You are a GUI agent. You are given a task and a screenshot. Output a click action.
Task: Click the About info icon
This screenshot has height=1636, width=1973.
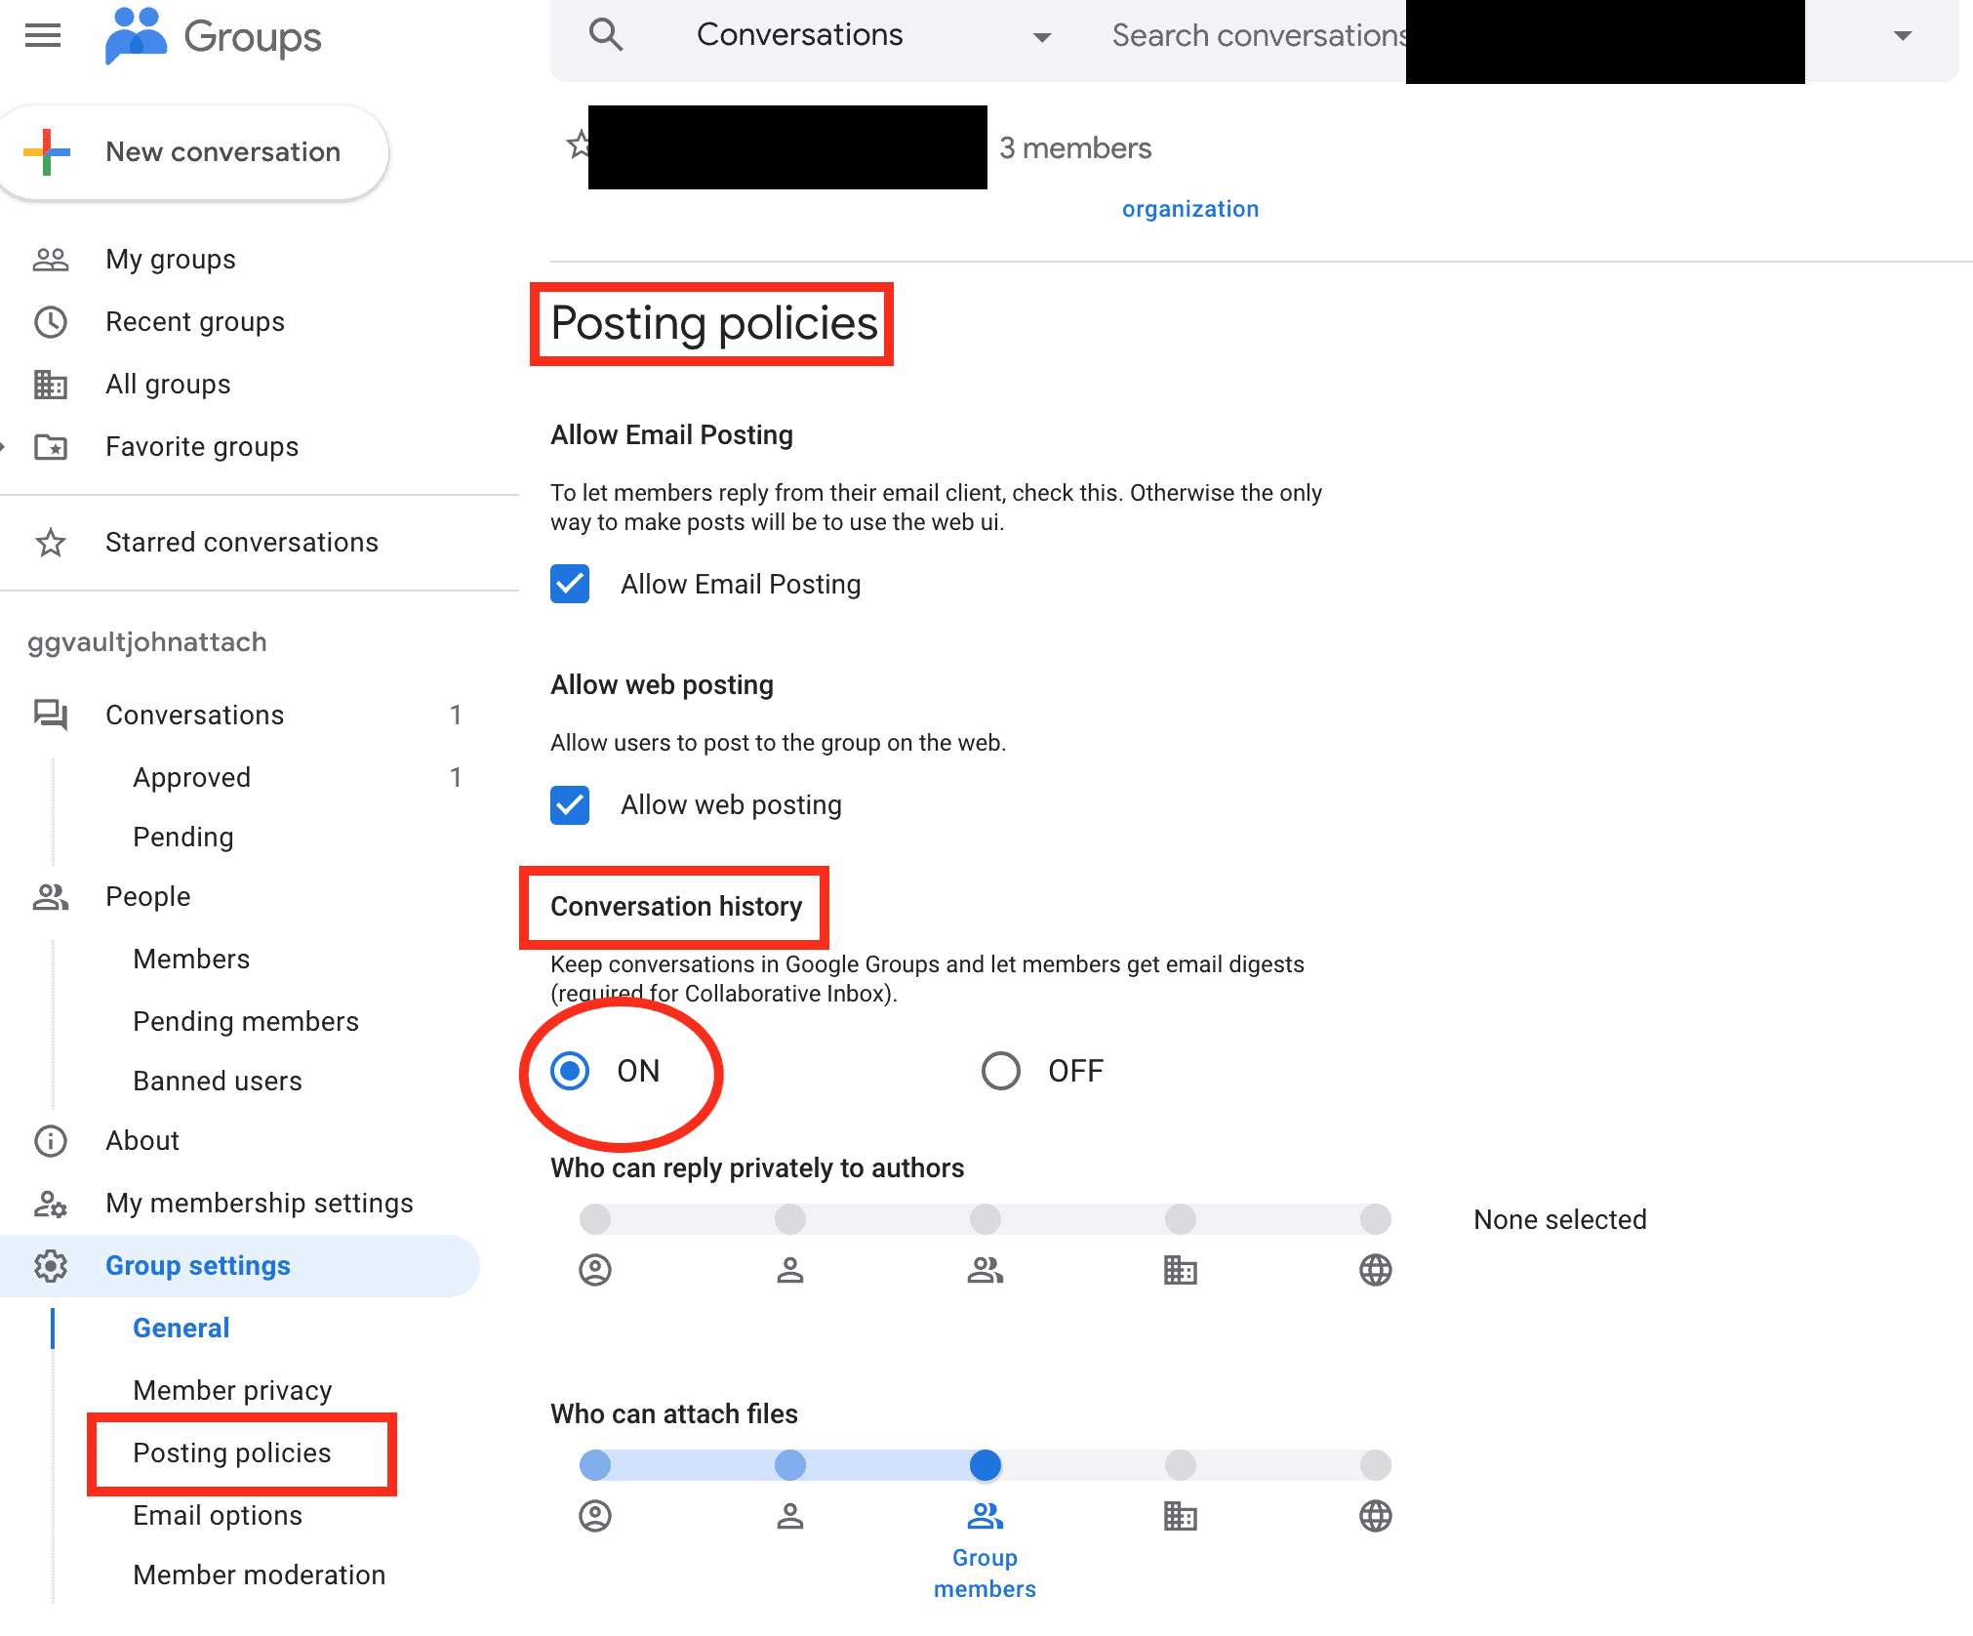(x=51, y=1141)
